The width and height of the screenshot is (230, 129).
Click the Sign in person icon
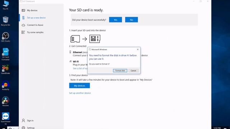pyautogui.click(x=23, y=120)
